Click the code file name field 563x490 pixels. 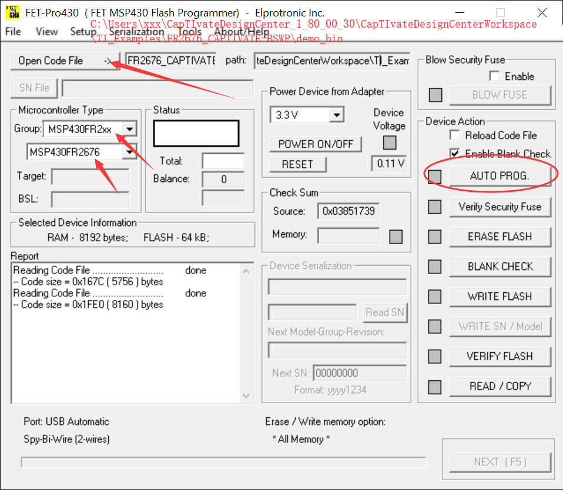point(171,60)
